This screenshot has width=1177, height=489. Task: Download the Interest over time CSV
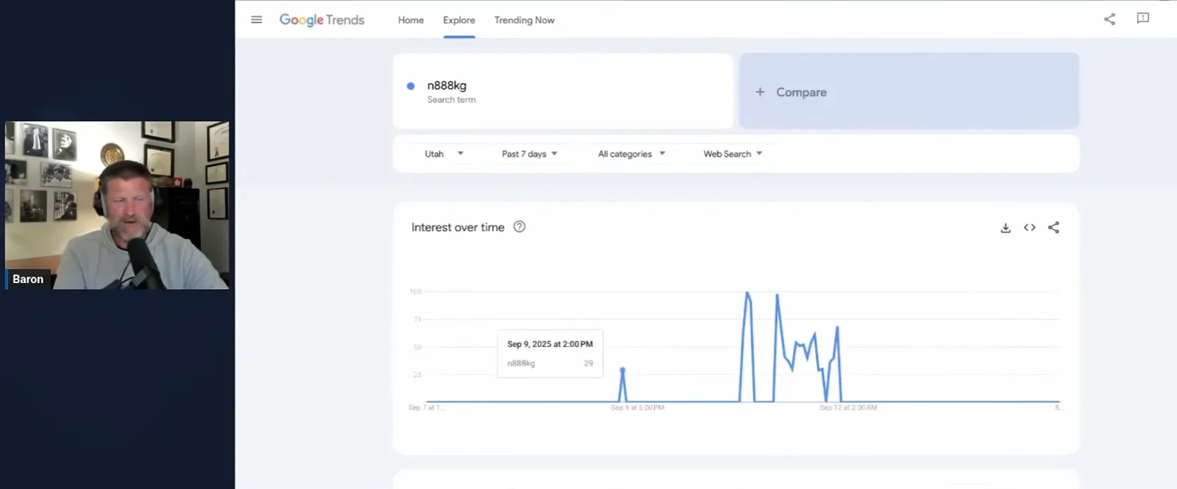1006,228
